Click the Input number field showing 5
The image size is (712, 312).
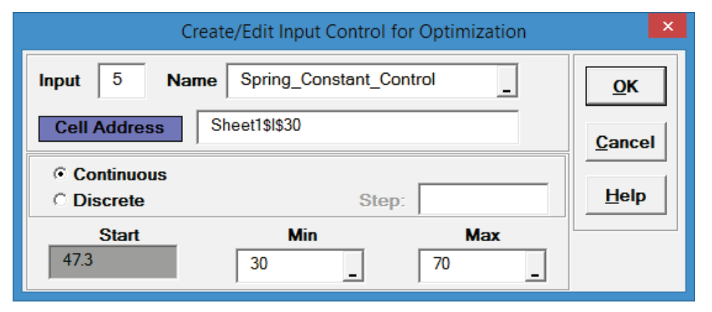coord(122,80)
